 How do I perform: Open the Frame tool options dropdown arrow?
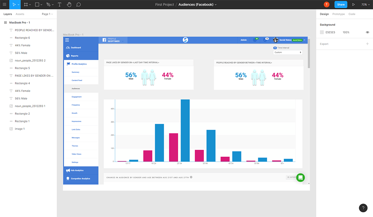(30, 4)
